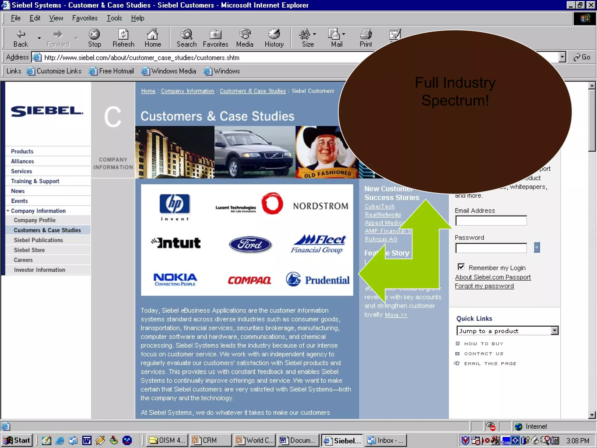Open the Products sidebar link

[22, 151]
